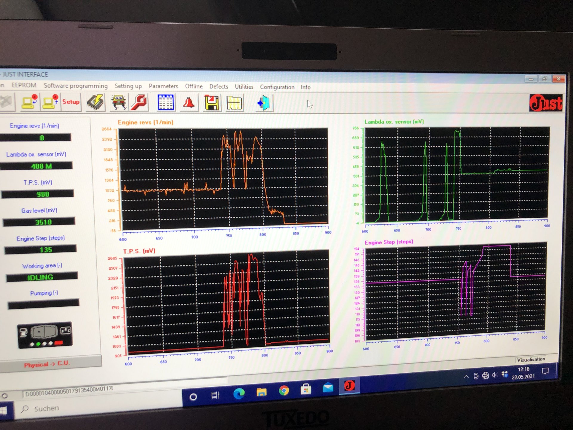Click the Gas level (mV) sidebar label

[39, 211]
